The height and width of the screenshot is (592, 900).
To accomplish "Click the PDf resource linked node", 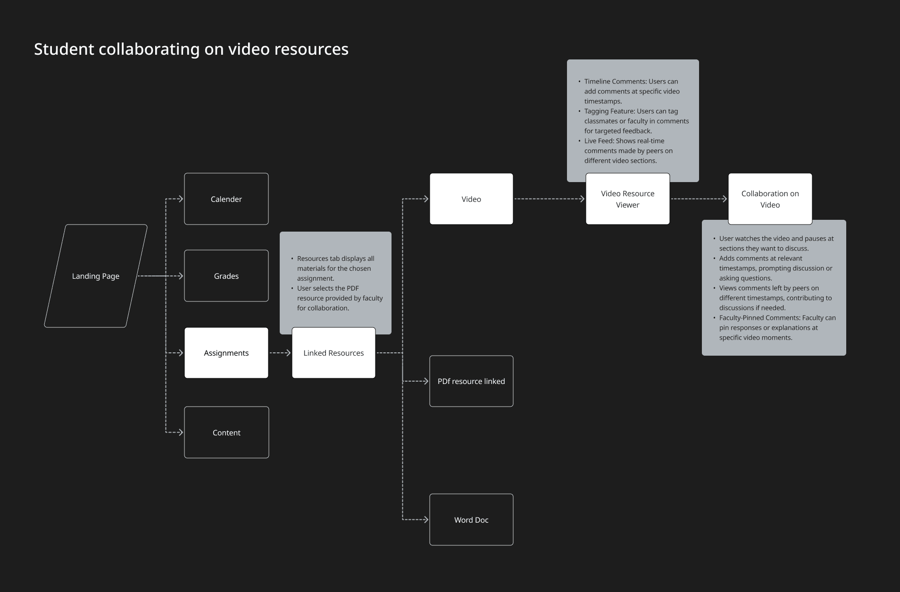I will click(471, 381).
